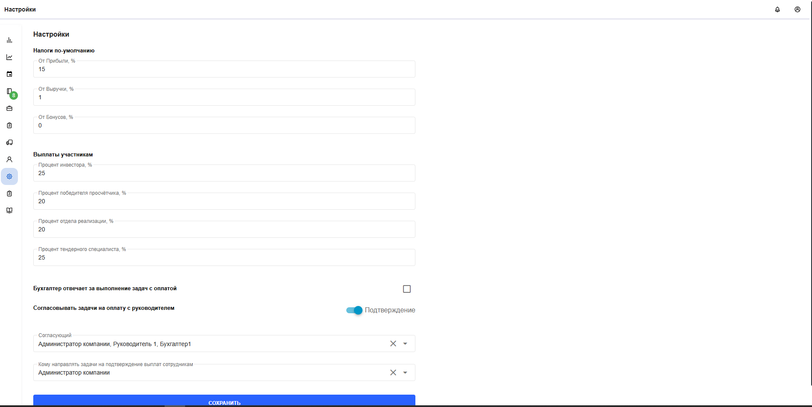
Task: Click the Сохранить button
Action: point(224,401)
